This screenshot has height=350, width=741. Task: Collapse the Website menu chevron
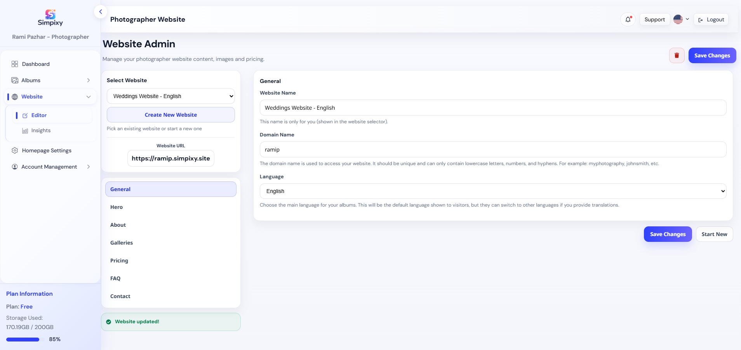point(89,97)
